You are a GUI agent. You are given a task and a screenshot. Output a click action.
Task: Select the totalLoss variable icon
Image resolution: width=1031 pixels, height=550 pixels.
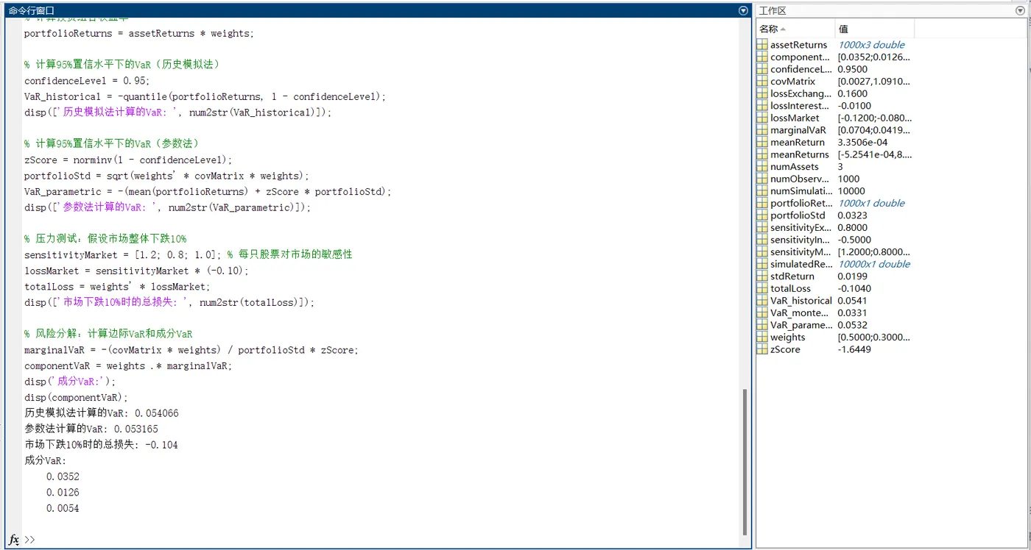tap(763, 288)
